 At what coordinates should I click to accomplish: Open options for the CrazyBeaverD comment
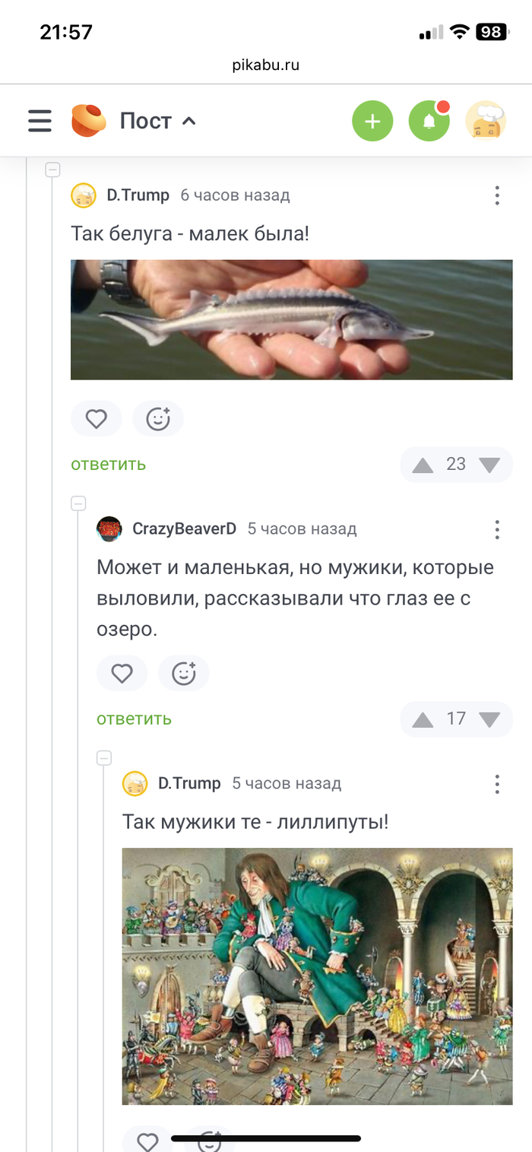point(497,529)
